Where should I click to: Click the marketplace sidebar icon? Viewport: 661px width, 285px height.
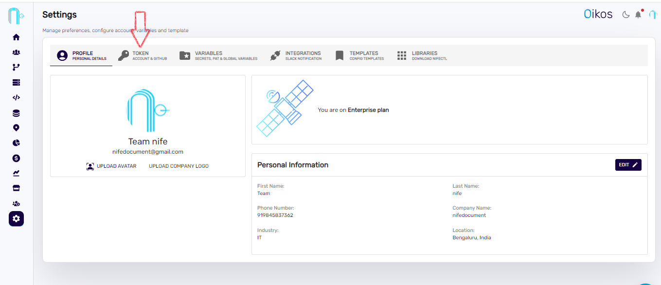tap(16, 188)
